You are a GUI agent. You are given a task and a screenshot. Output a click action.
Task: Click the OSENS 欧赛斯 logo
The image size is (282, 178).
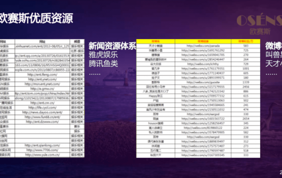point(259,24)
